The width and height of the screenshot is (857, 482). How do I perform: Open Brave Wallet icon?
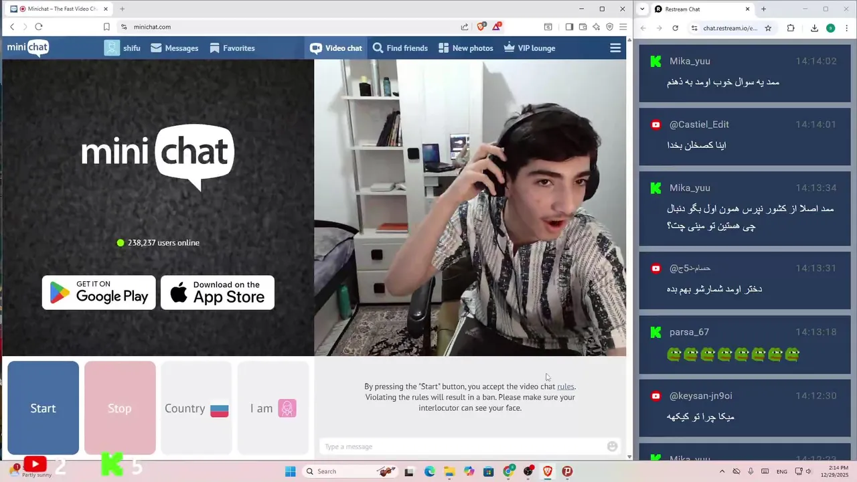point(583,27)
